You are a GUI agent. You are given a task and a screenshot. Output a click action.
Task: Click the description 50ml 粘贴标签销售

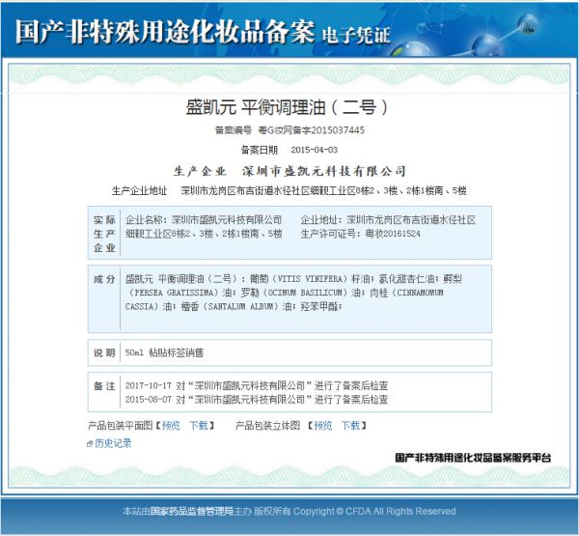click(x=164, y=353)
